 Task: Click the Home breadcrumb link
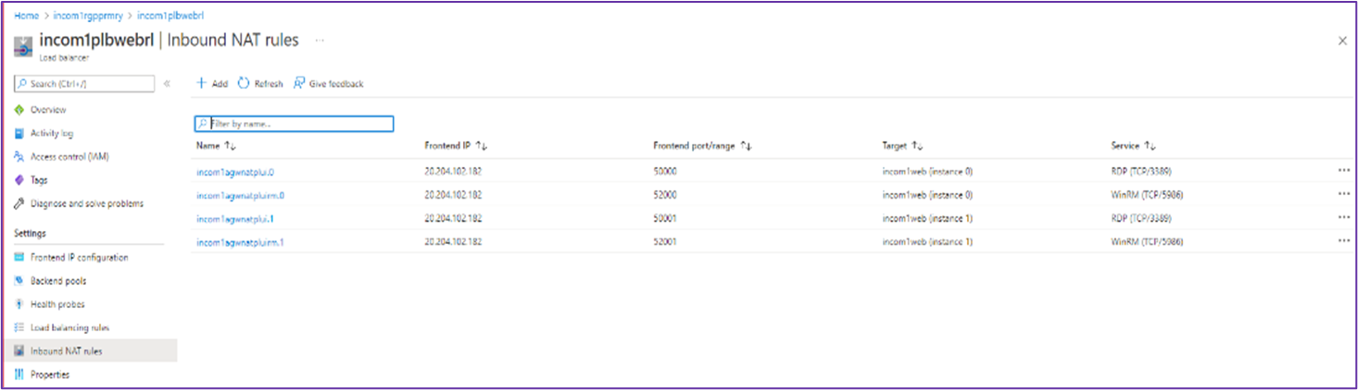point(26,16)
